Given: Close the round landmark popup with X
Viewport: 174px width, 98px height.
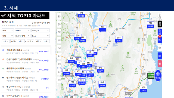Looking at the screenshot, I should pyautogui.click(x=161, y=71).
